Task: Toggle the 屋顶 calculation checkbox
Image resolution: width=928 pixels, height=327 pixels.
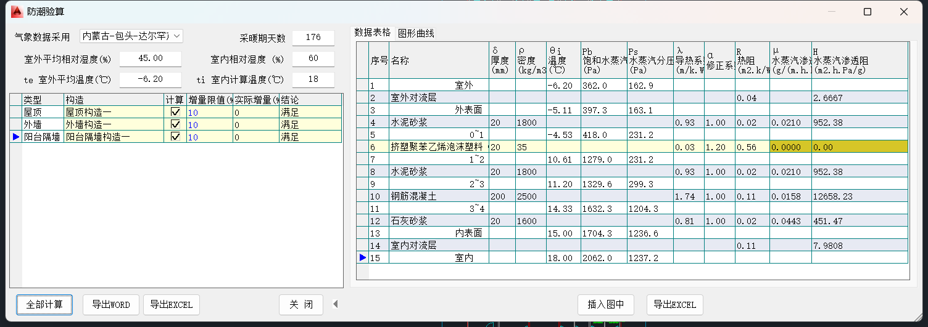Action: click(175, 112)
